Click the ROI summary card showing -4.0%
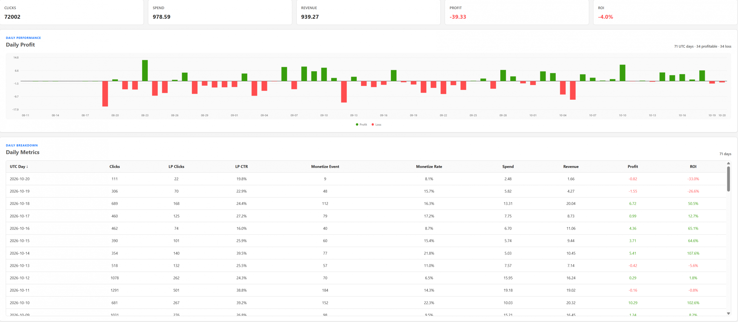Screen dimensions: 738x322 coord(665,12)
